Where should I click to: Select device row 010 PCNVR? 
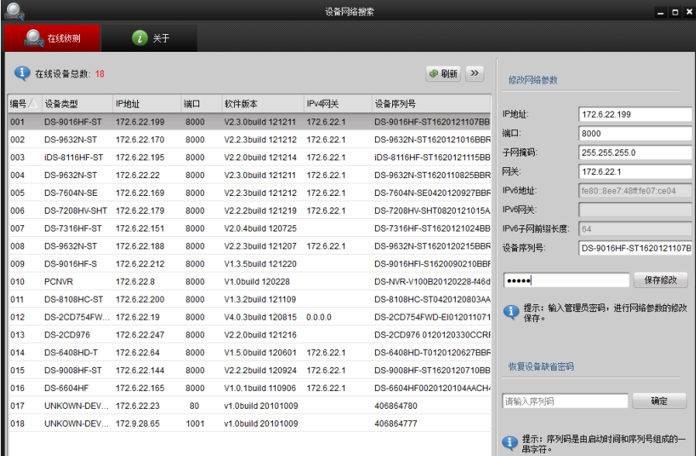(248, 282)
